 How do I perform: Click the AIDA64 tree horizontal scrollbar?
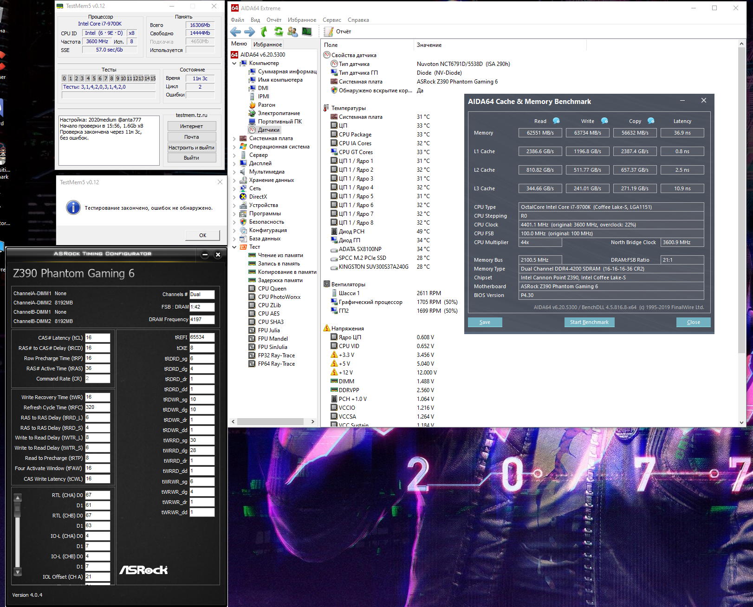click(274, 422)
